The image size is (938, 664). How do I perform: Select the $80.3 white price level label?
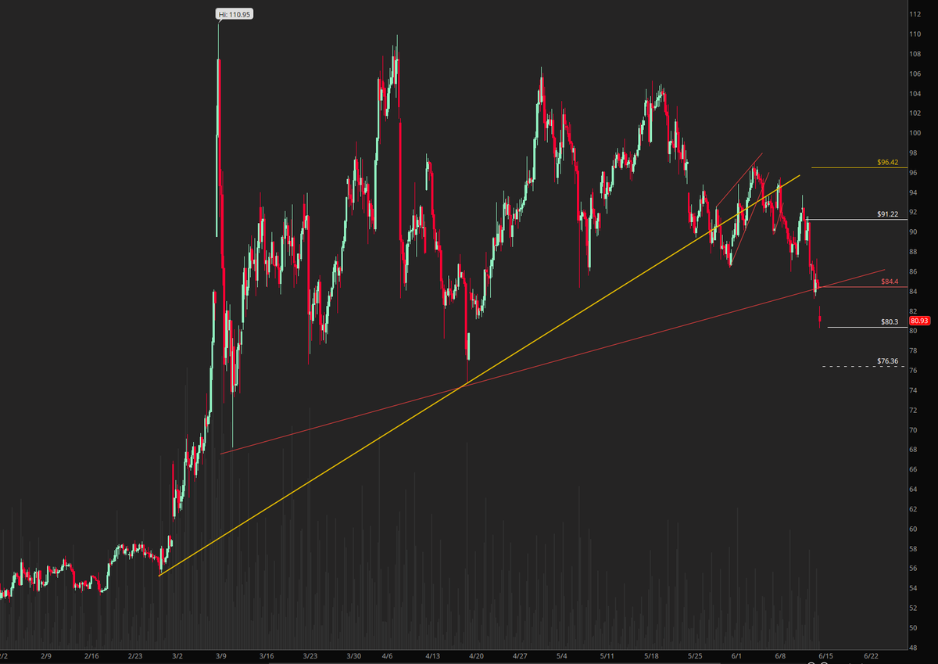[890, 321]
